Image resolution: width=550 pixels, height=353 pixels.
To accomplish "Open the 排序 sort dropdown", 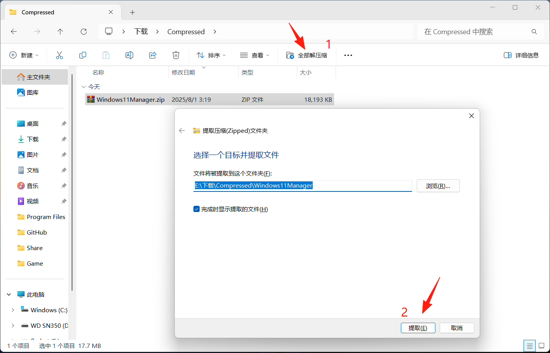I will click(211, 55).
